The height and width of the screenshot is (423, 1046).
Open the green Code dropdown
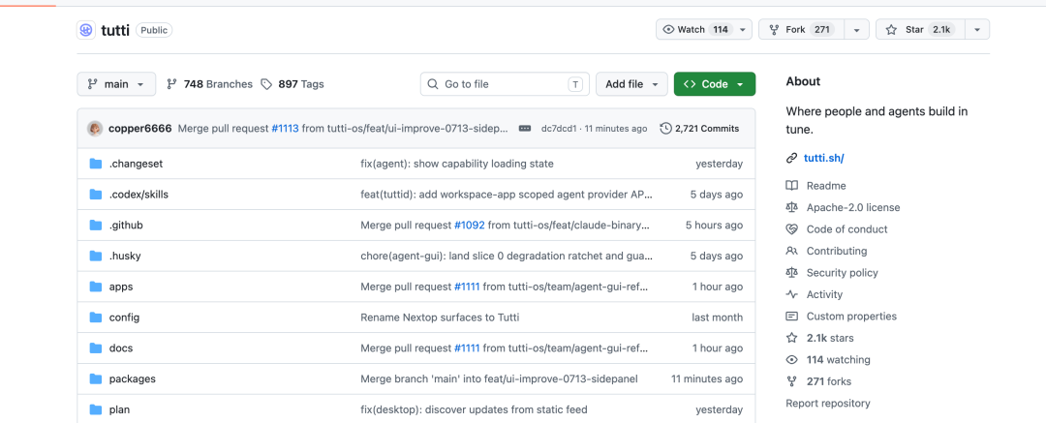(x=715, y=84)
